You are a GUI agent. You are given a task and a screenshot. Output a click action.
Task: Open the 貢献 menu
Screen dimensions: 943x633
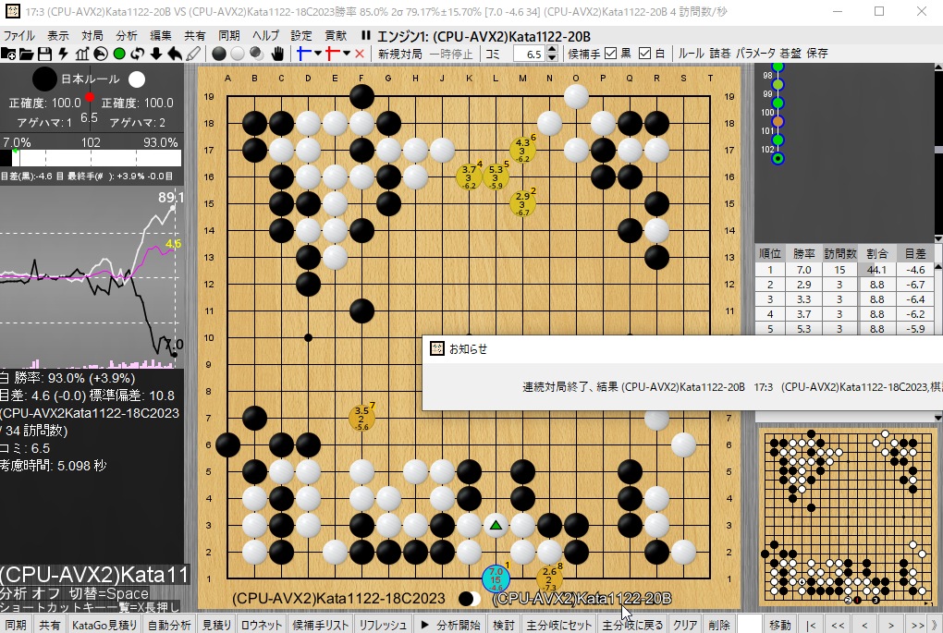pyautogui.click(x=336, y=36)
